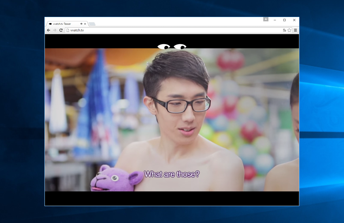Maximize the Chrome window

point(285,20)
